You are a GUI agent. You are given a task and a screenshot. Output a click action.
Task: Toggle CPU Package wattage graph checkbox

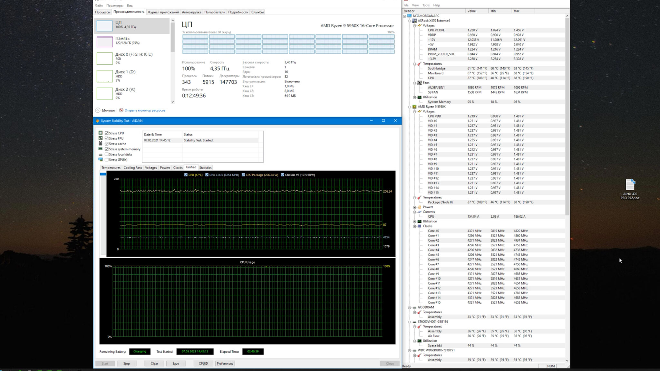(243, 175)
